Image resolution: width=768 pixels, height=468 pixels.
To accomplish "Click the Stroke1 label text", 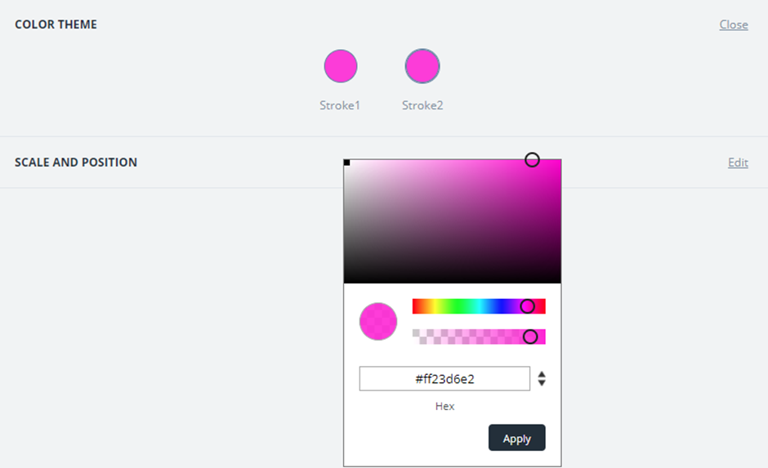I will [x=340, y=105].
